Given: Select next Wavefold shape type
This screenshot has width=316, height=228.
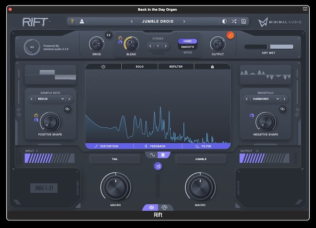Looking at the screenshot, I should pyautogui.click(x=284, y=99).
